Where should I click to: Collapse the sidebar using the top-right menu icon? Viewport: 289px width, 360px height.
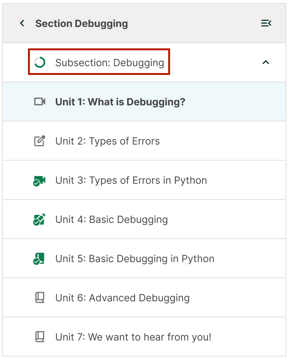click(266, 23)
